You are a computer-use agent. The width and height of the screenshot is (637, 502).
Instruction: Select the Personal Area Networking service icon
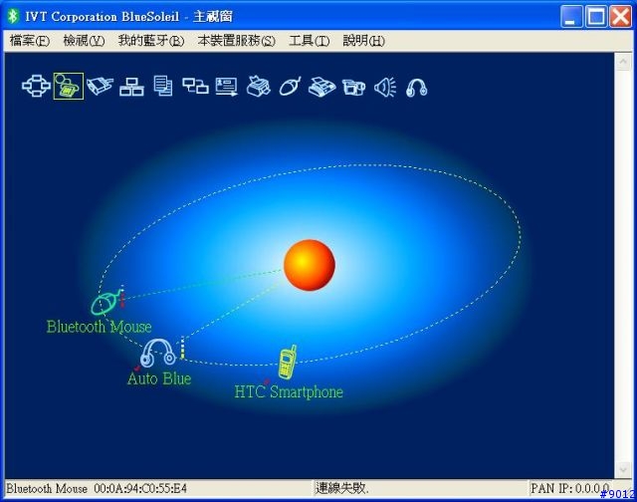pyautogui.click(x=36, y=86)
